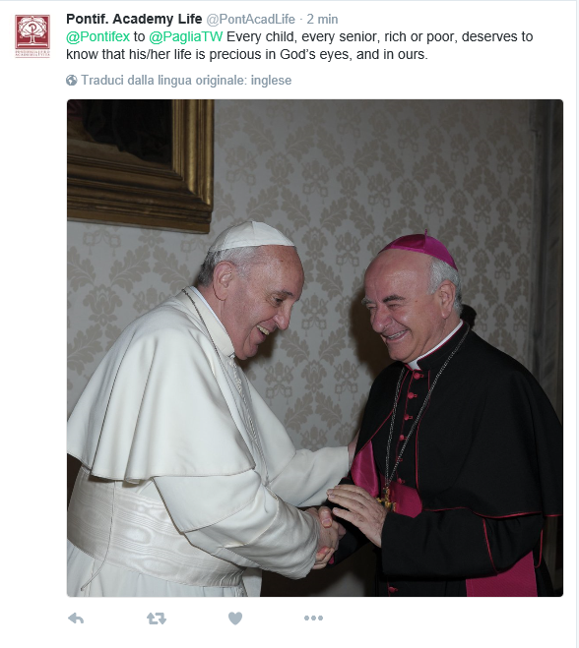The width and height of the screenshot is (579, 648).
Task: Click the globe icon beside the translate link
Action: tap(72, 81)
